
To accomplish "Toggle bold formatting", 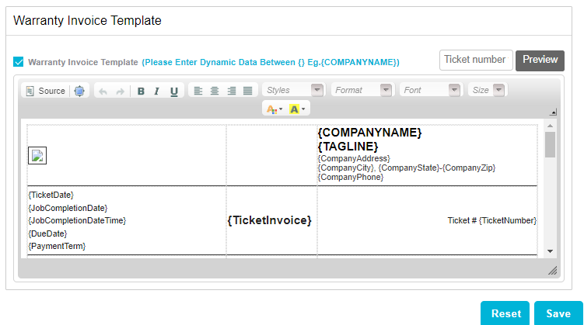I will pos(141,91).
